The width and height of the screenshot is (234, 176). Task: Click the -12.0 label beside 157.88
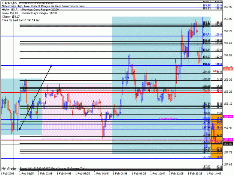219,135
